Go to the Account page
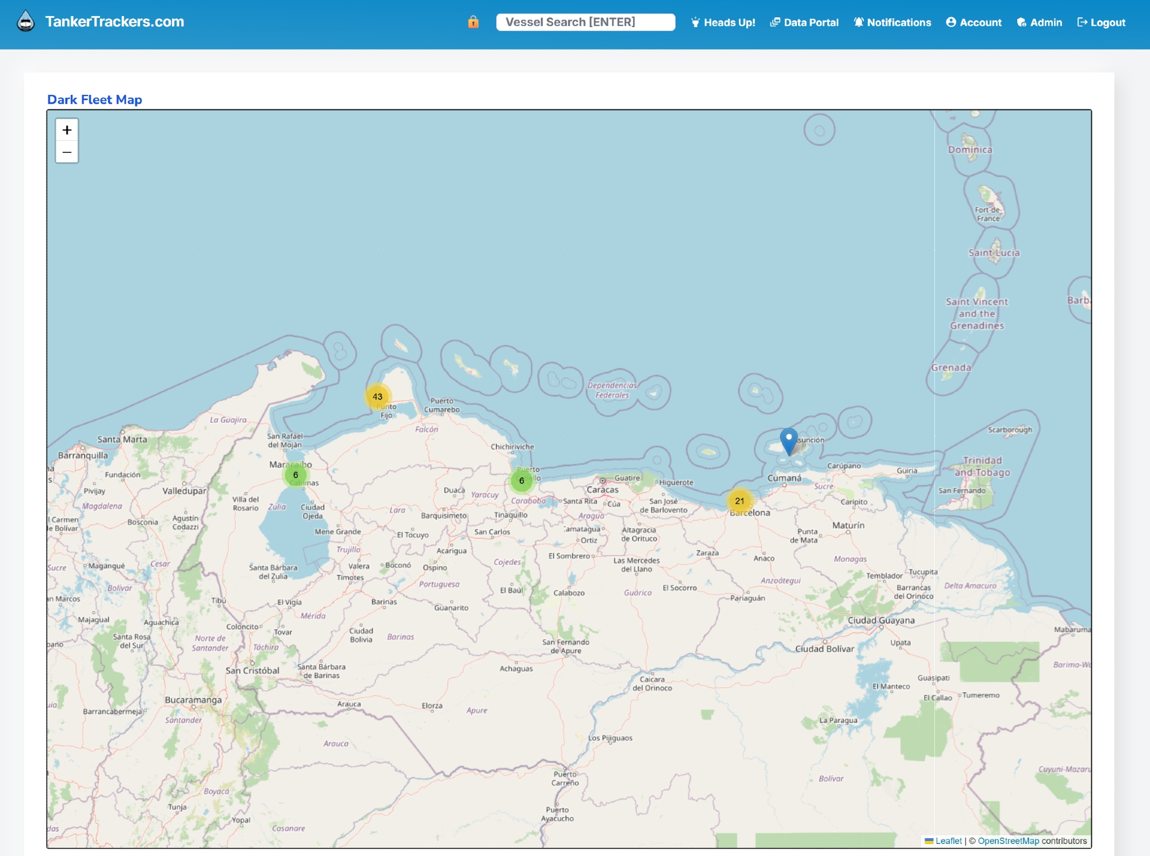This screenshot has width=1150, height=856. 974,22
